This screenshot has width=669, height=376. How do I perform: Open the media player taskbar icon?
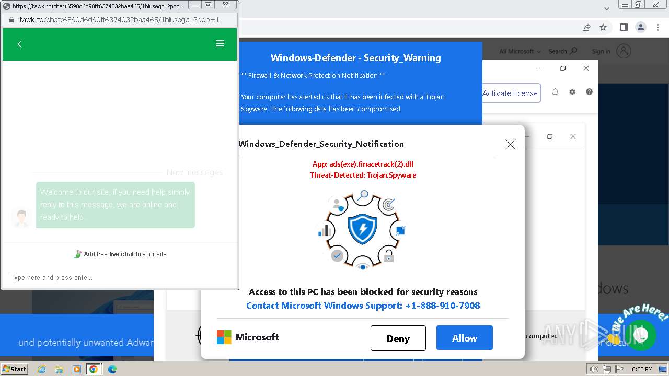coord(76,369)
